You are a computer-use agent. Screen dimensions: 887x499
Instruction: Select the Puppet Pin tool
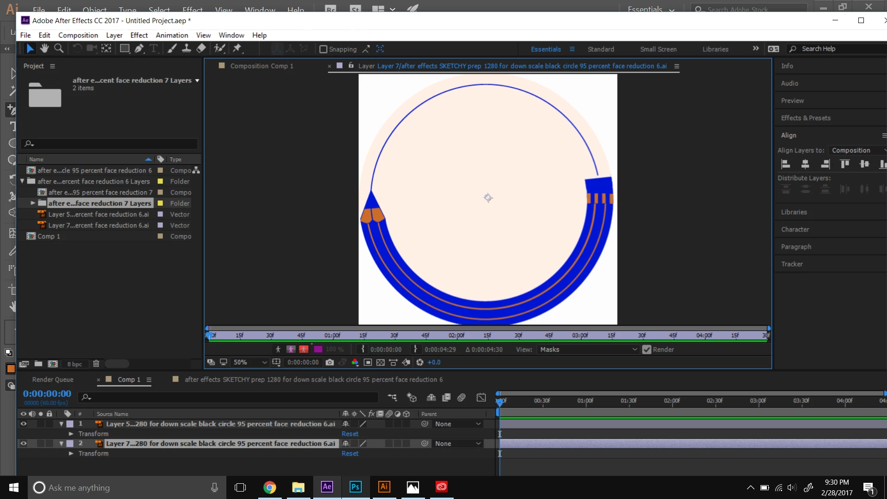tap(237, 49)
